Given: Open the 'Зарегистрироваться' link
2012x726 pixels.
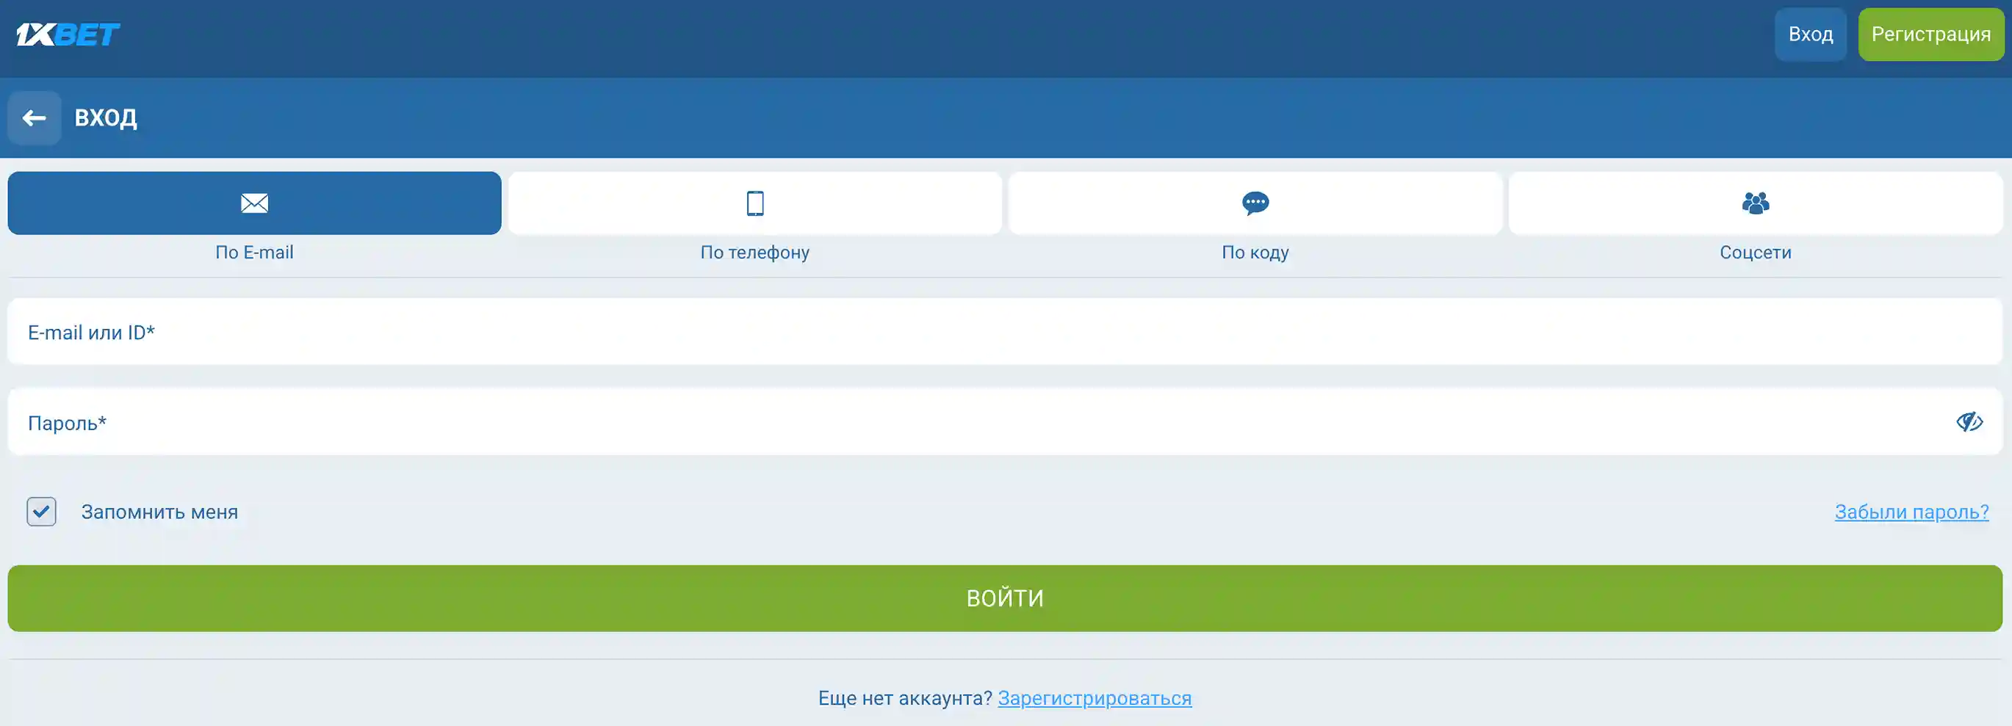Looking at the screenshot, I should [x=1095, y=698].
